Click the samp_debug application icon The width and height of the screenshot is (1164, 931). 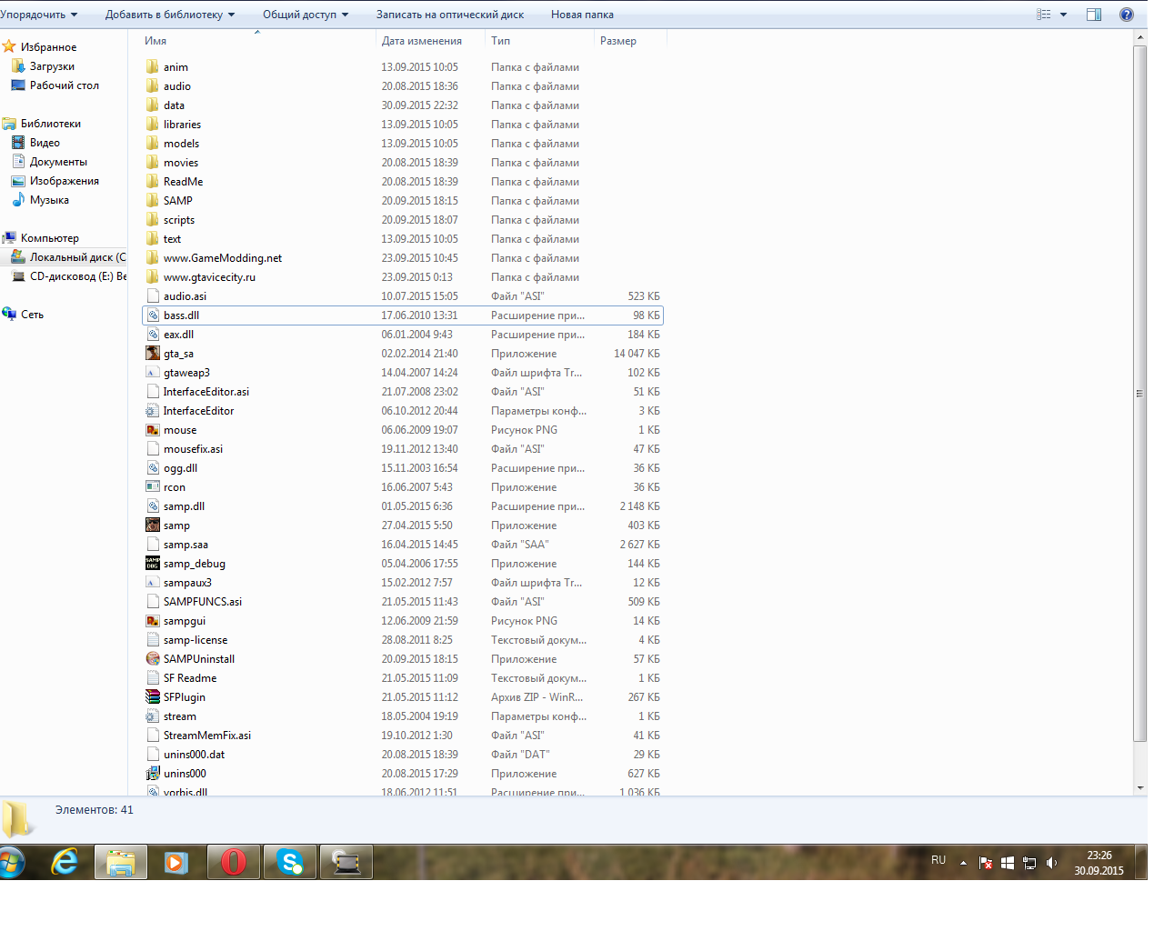coord(153,564)
